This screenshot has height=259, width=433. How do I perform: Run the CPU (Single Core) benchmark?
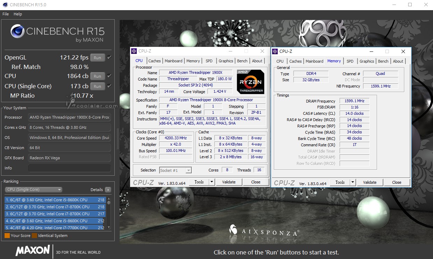click(98, 86)
